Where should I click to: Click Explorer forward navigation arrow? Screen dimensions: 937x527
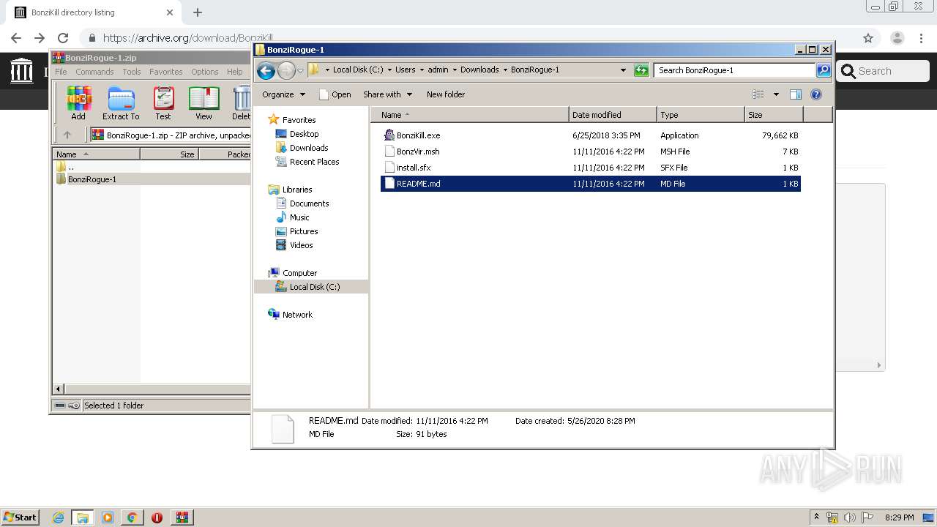pos(286,70)
